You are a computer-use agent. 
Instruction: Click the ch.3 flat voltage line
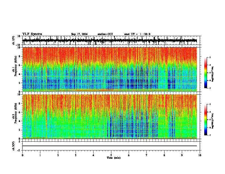[x=109, y=146]
